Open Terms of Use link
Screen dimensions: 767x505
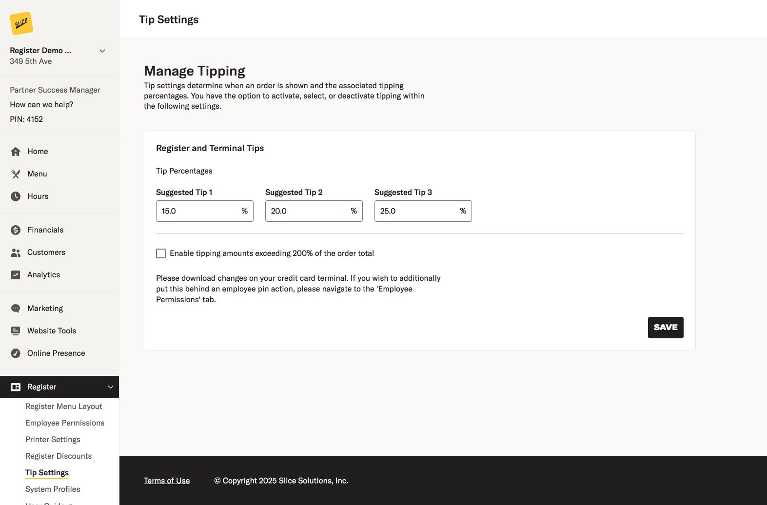[167, 481]
